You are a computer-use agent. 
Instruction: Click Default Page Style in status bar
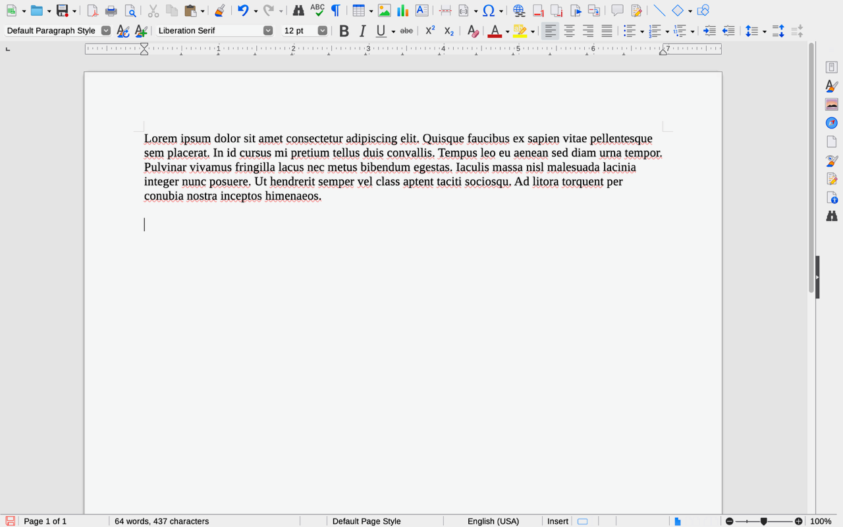366,521
